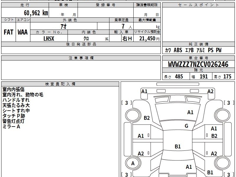Select the exterior color アオ
Screen dimensions: 236x177
(64, 26)
